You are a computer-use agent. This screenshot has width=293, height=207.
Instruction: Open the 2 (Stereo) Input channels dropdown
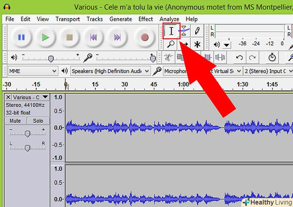(268, 71)
